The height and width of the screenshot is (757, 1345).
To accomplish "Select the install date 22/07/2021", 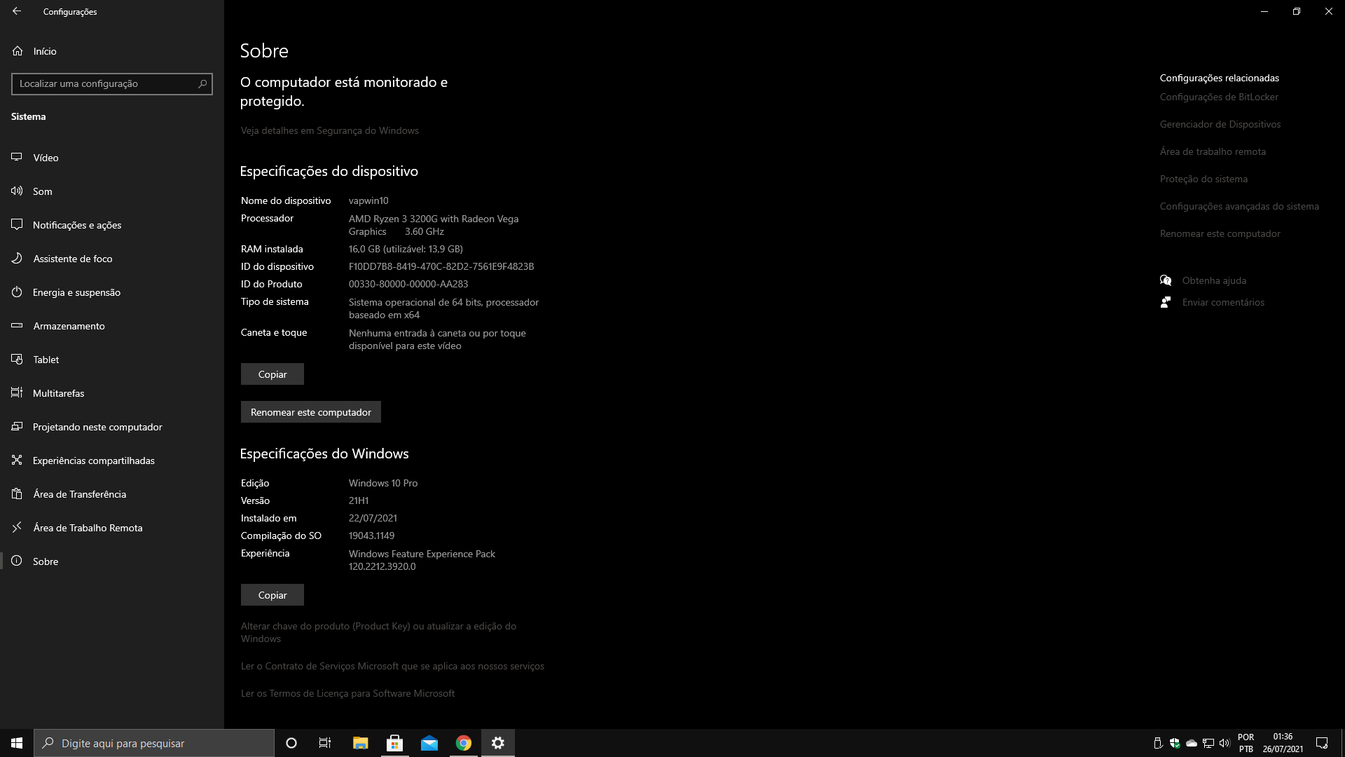I will click(x=373, y=518).
